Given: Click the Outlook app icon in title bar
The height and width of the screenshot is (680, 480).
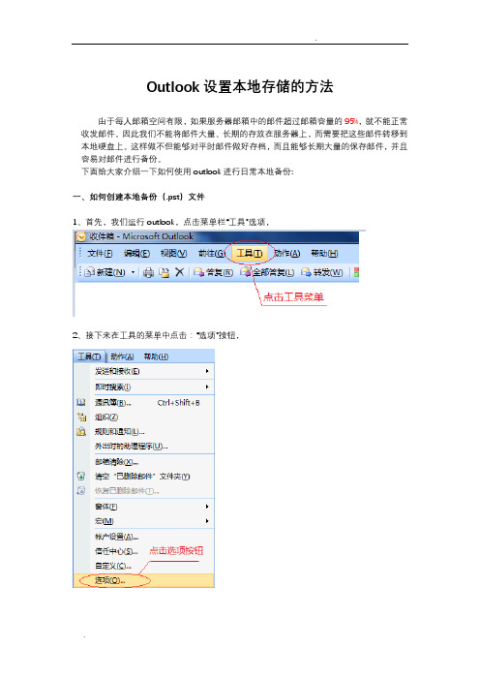Looking at the screenshot, I should [80, 236].
